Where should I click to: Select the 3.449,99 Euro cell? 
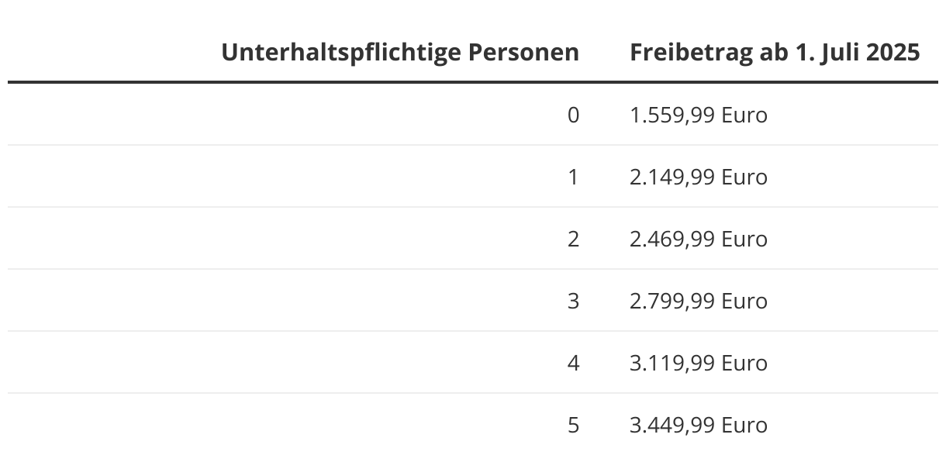coord(699,426)
